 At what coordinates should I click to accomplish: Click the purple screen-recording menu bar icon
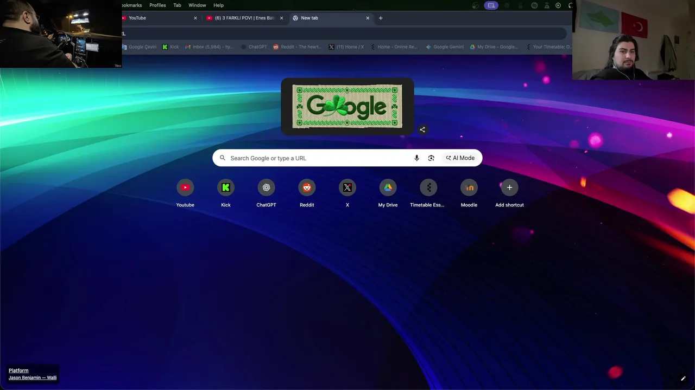click(491, 5)
